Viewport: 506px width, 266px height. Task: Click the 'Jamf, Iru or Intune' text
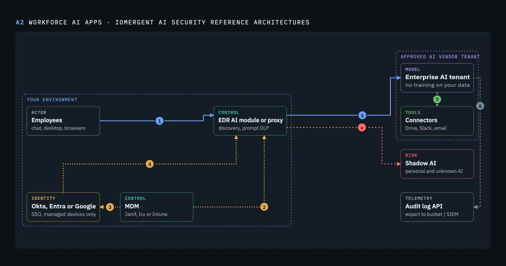pos(146,215)
